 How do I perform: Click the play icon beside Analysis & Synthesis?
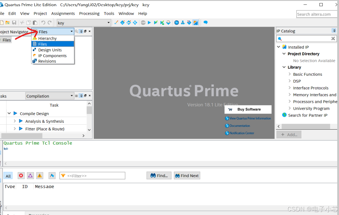coord(21,121)
